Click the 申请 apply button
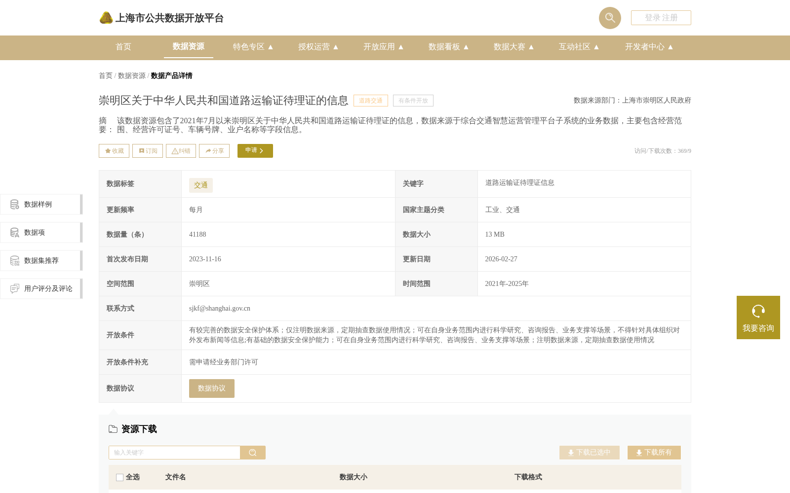This screenshot has width=790, height=493. (x=255, y=151)
